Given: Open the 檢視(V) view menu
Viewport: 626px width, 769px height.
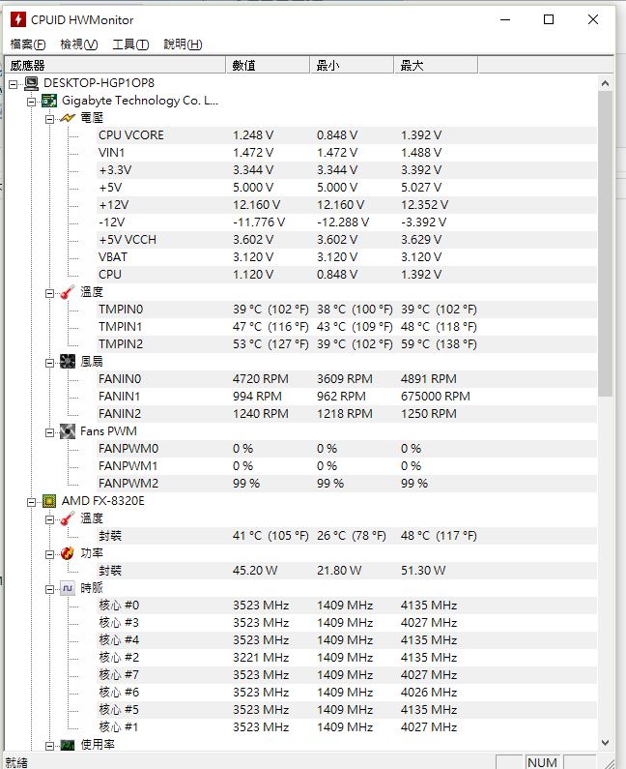Looking at the screenshot, I should pyautogui.click(x=79, y=44).
